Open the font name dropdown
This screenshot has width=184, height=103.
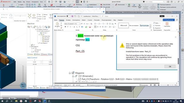tap(74, 24)
